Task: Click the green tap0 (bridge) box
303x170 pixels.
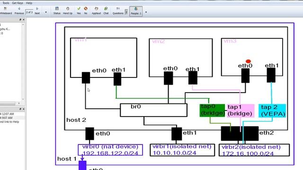Action: [x=213, y=110]
